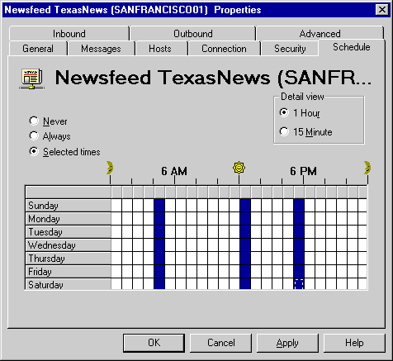Select the entire Wednesday row header

click(x=68, y=245)
